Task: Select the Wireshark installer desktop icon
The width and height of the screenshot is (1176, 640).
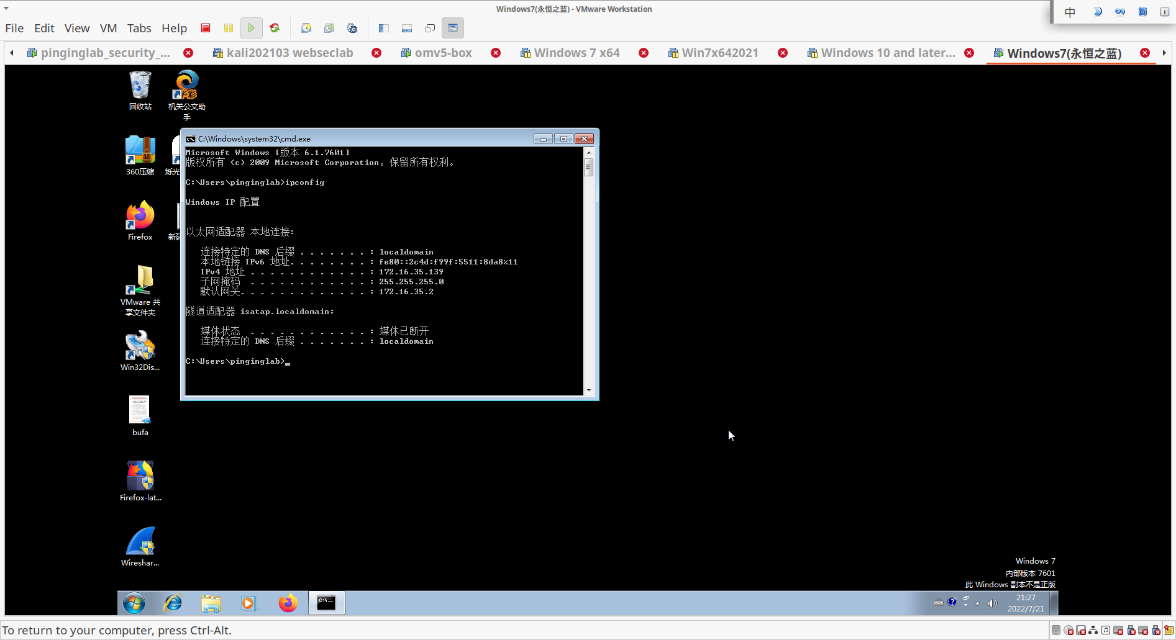Action: tap(140, 546)
